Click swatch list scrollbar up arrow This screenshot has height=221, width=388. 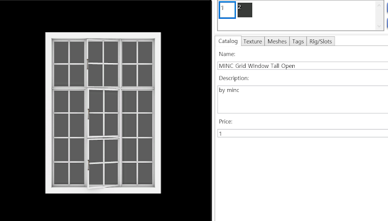(x=379, y=5)
